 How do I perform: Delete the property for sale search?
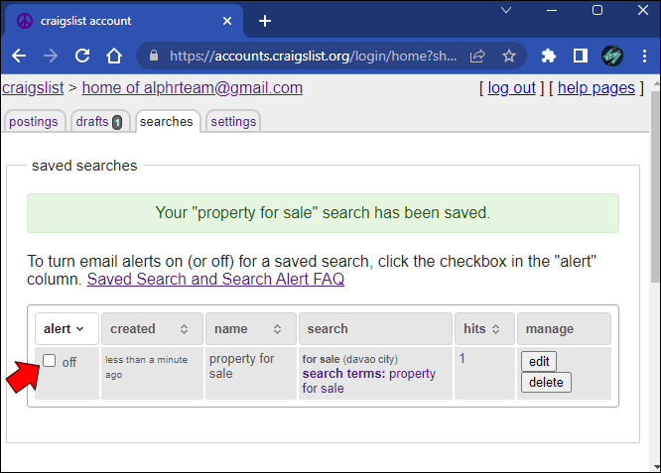(546, 382)
